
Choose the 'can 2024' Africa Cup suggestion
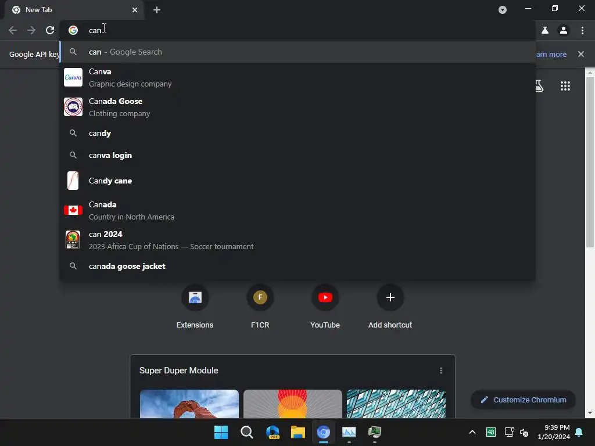click(x=298, y=240)
